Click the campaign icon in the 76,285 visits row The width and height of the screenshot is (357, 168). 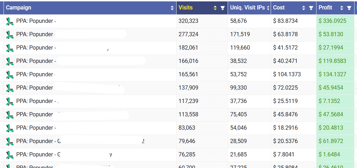10,155
